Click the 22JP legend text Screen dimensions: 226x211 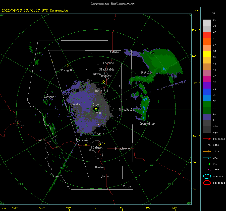tap(216, 164)
